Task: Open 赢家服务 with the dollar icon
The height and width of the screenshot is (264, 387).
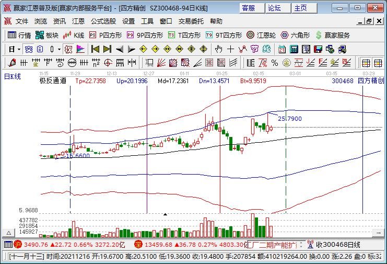Action: 333,36
